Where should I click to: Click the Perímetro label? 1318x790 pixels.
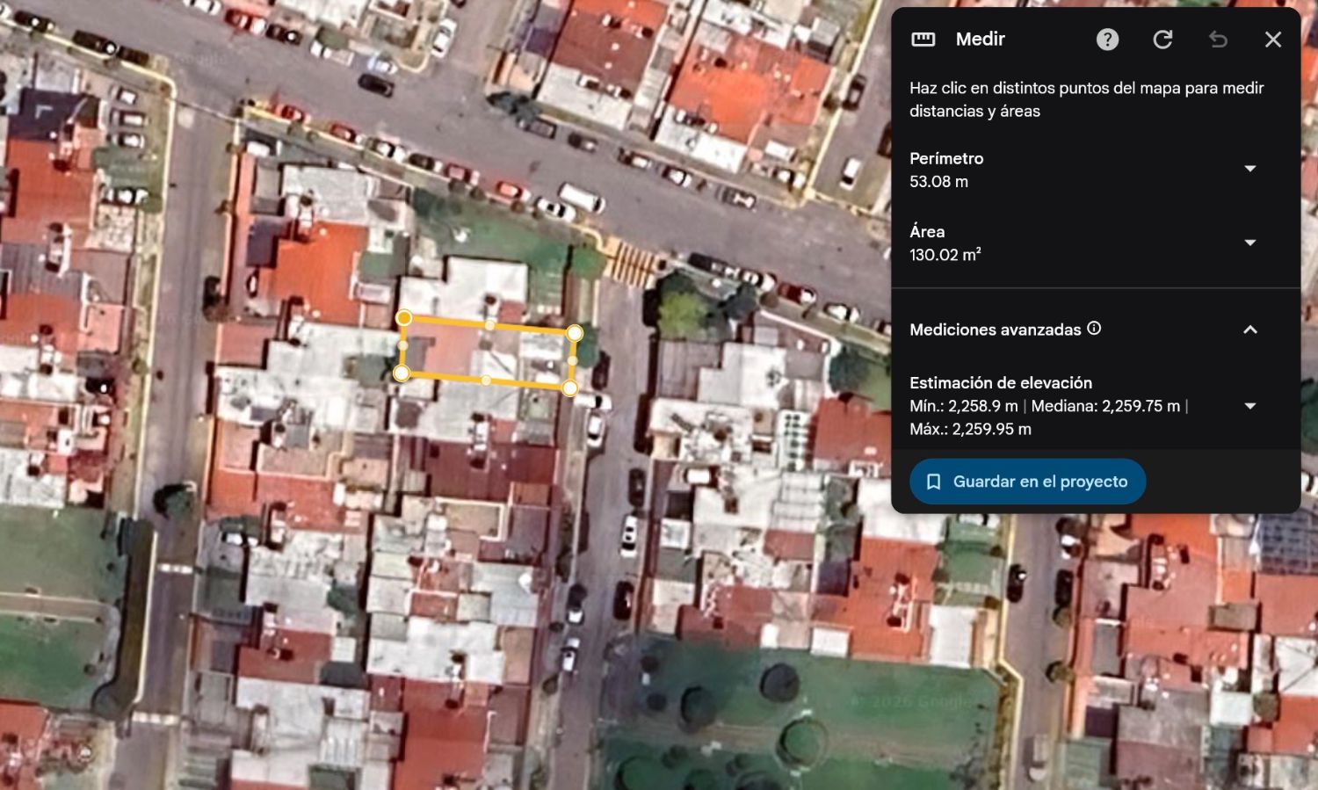coord(946,159)
